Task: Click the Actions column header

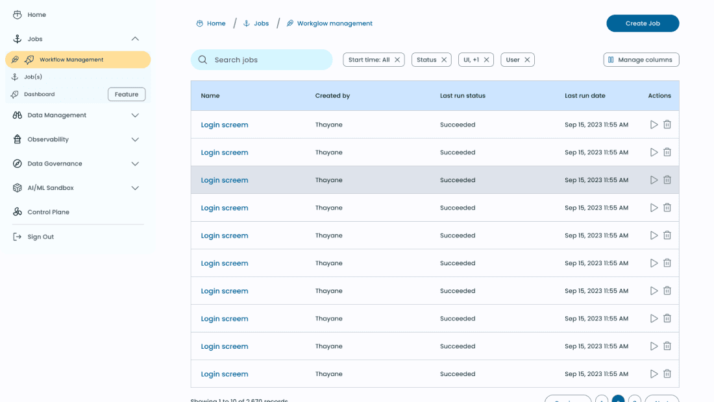Action: point(659,95)
